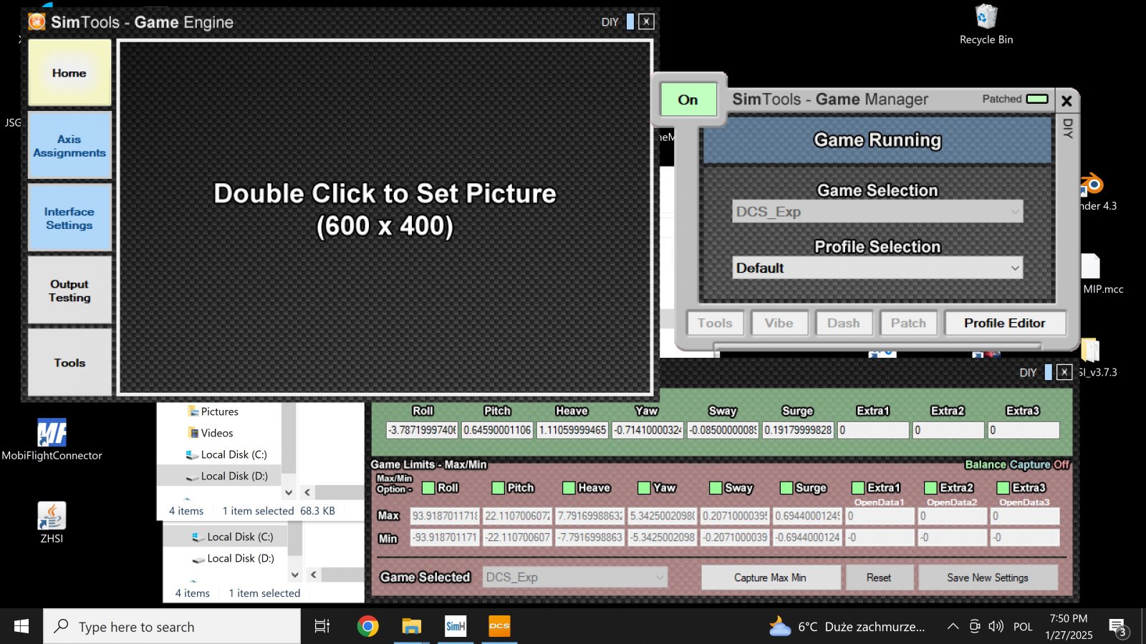
Task: Click Capture Max Min button
Action: coord(771,577)
